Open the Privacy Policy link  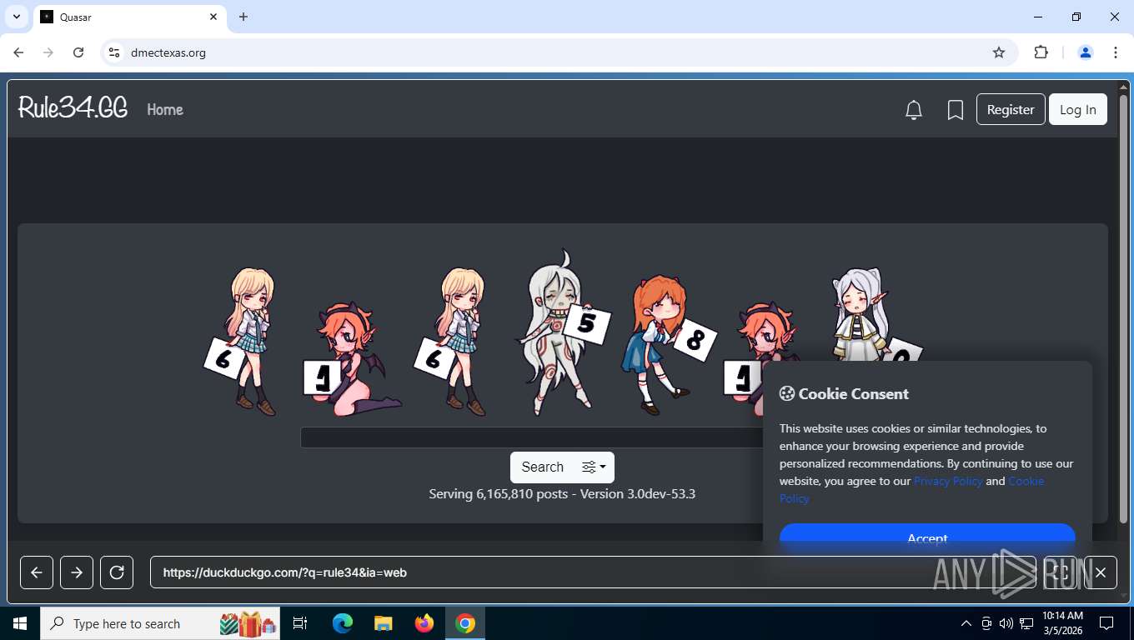pos(948,481)
